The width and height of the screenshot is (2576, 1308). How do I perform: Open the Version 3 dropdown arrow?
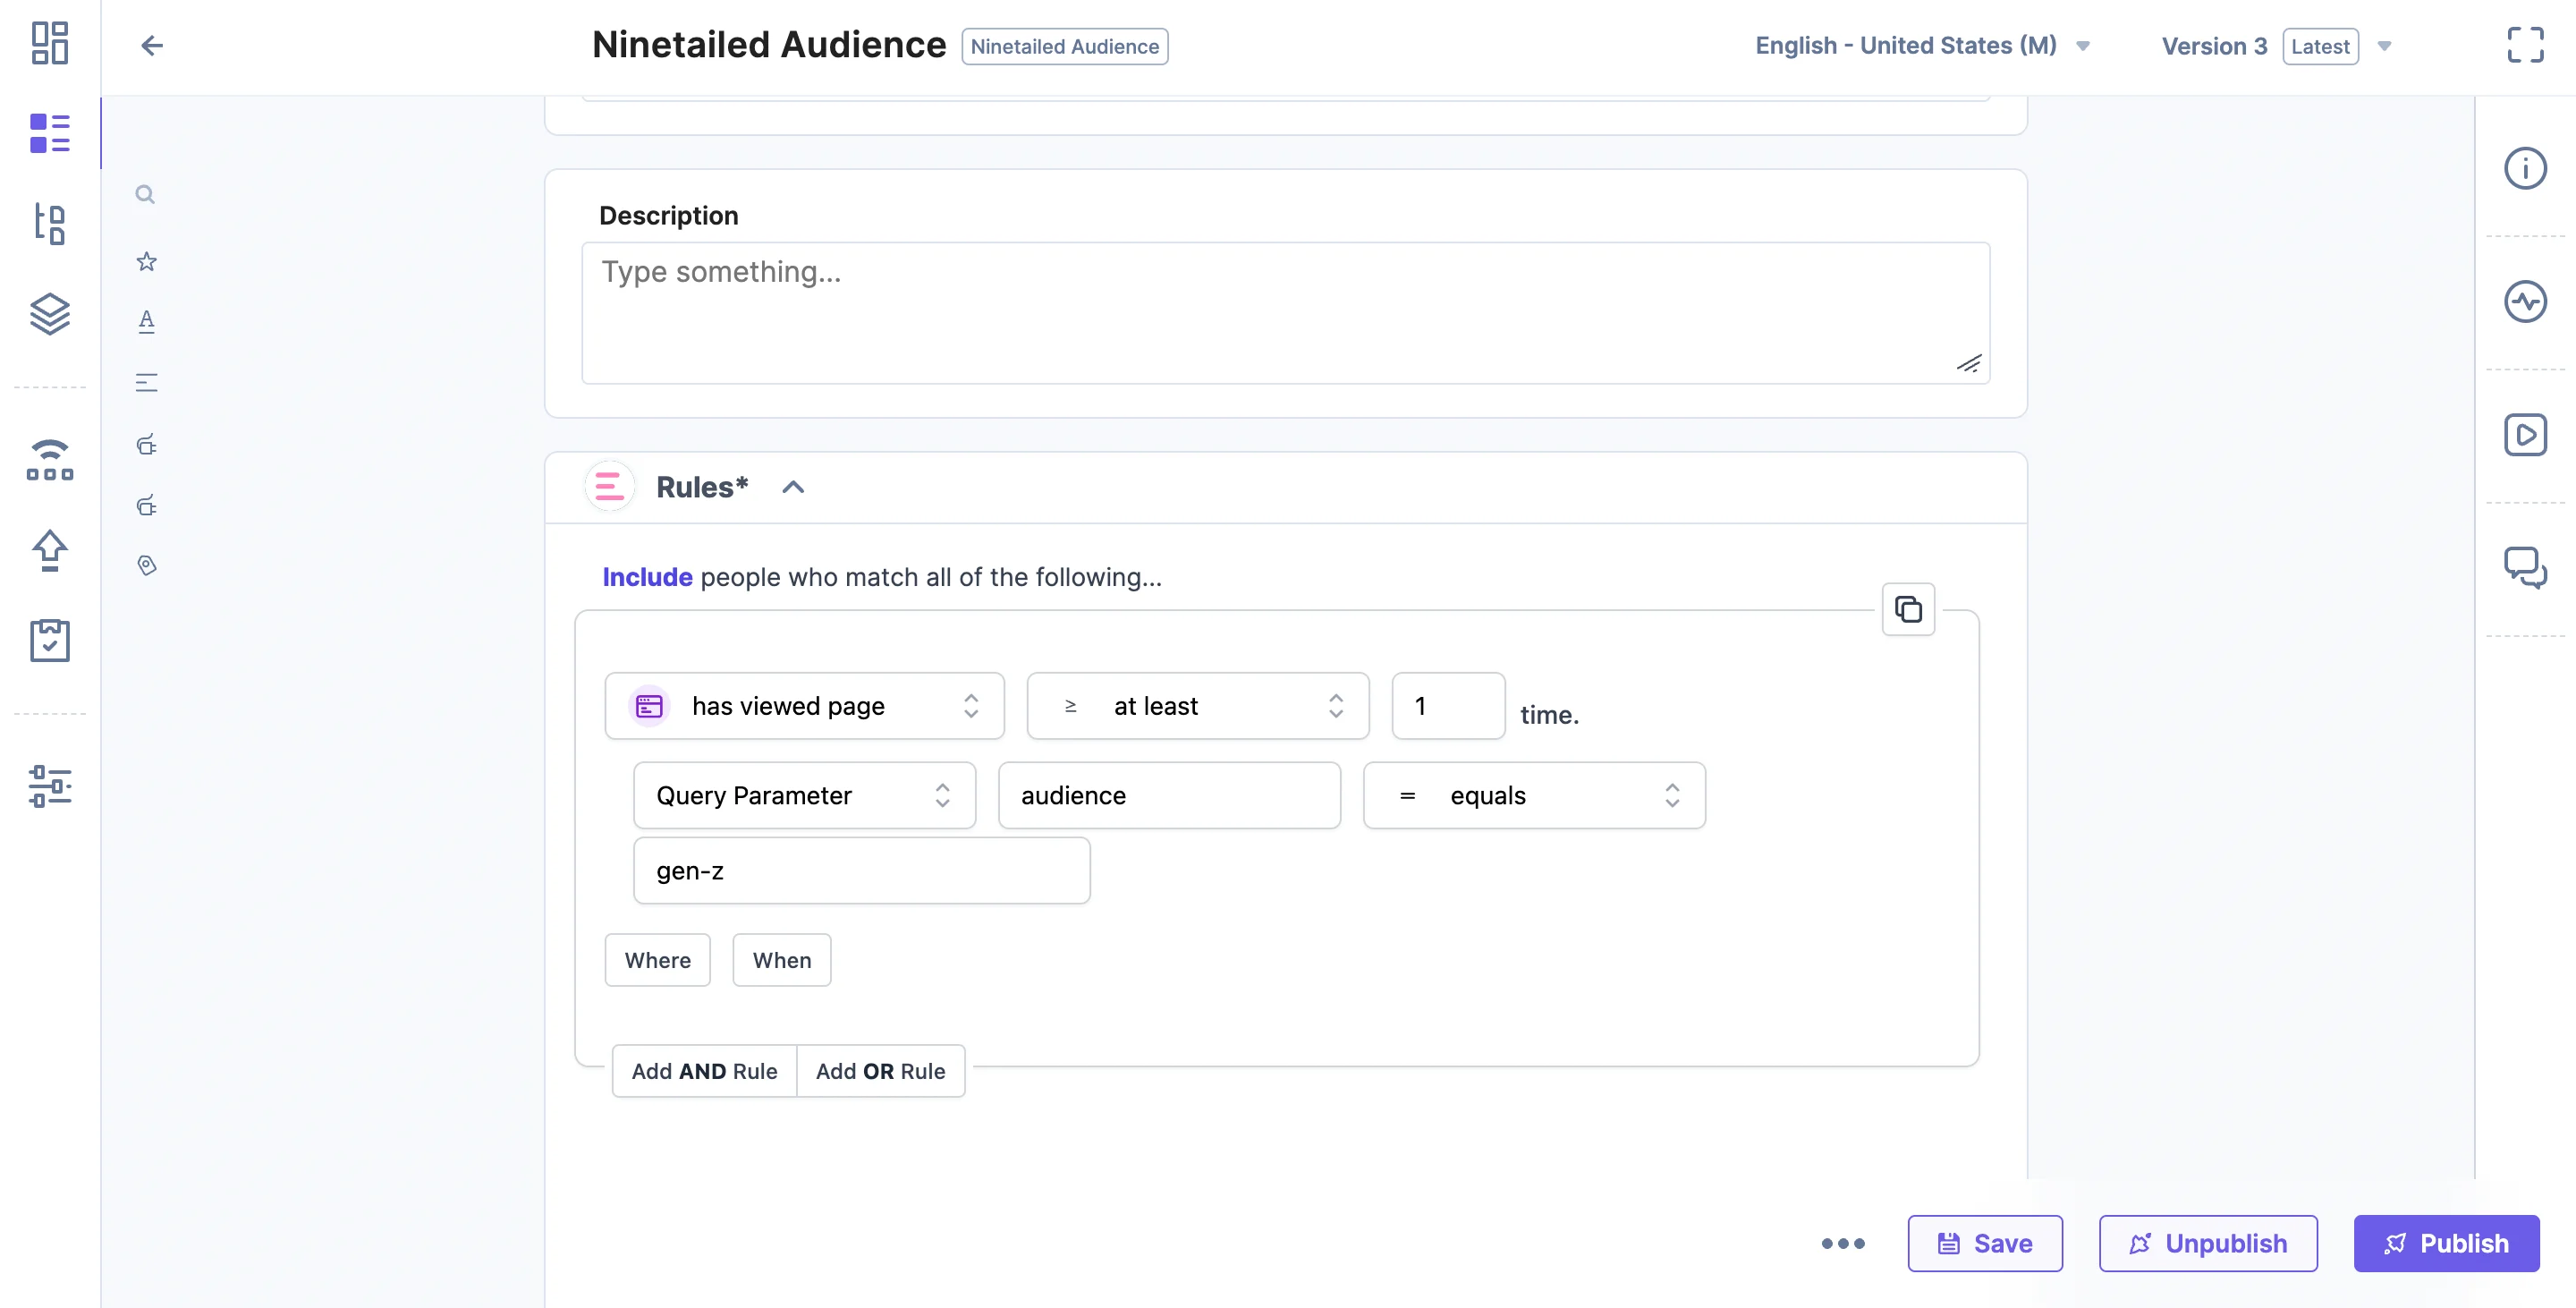click(2384, 46)
